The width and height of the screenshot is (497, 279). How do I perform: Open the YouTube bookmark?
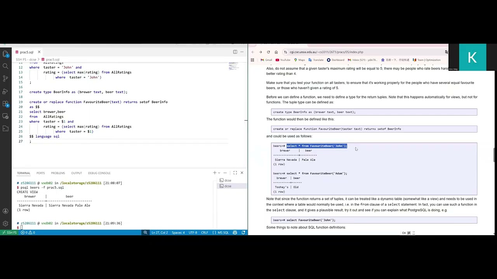point(283,60)
